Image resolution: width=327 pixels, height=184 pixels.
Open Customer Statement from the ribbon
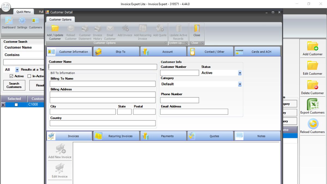point(84,30)
